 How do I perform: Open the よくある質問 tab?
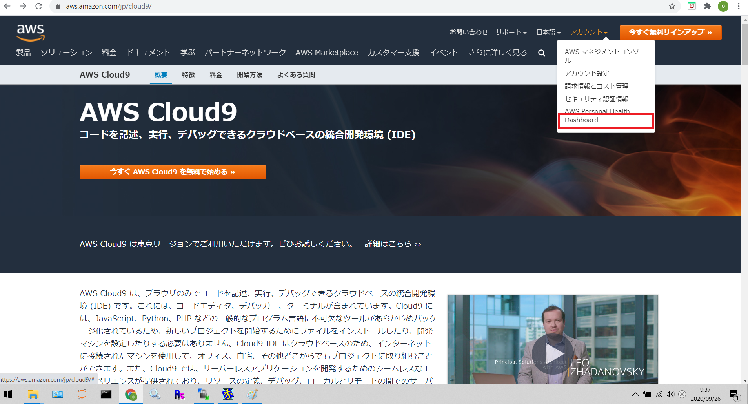click(296, 75)
